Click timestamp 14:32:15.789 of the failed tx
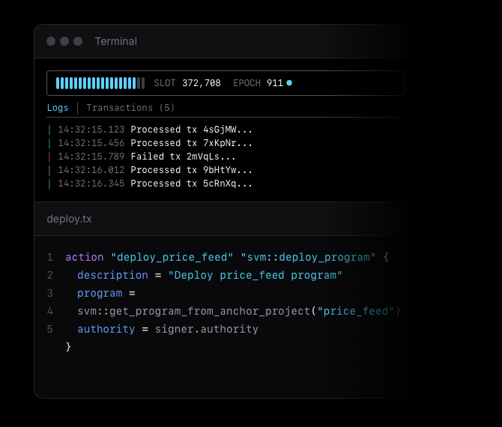502x427 pixels. point(91,157)
